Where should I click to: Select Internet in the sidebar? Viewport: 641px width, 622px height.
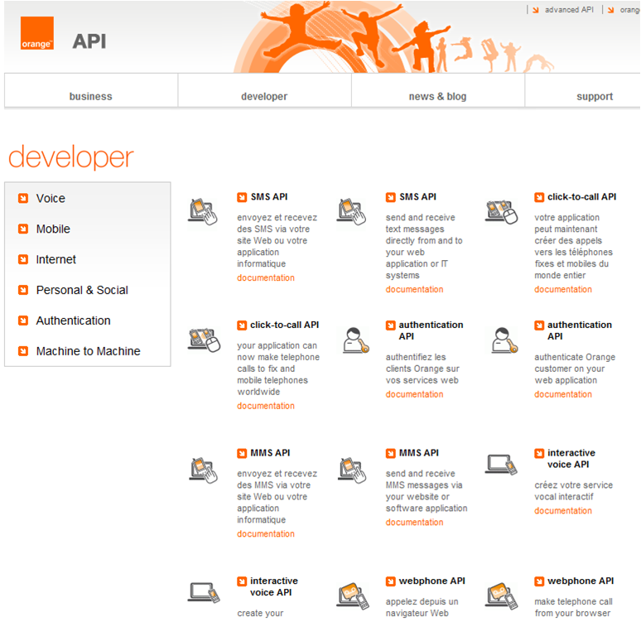pyautogui.click(x=56, y=259)
